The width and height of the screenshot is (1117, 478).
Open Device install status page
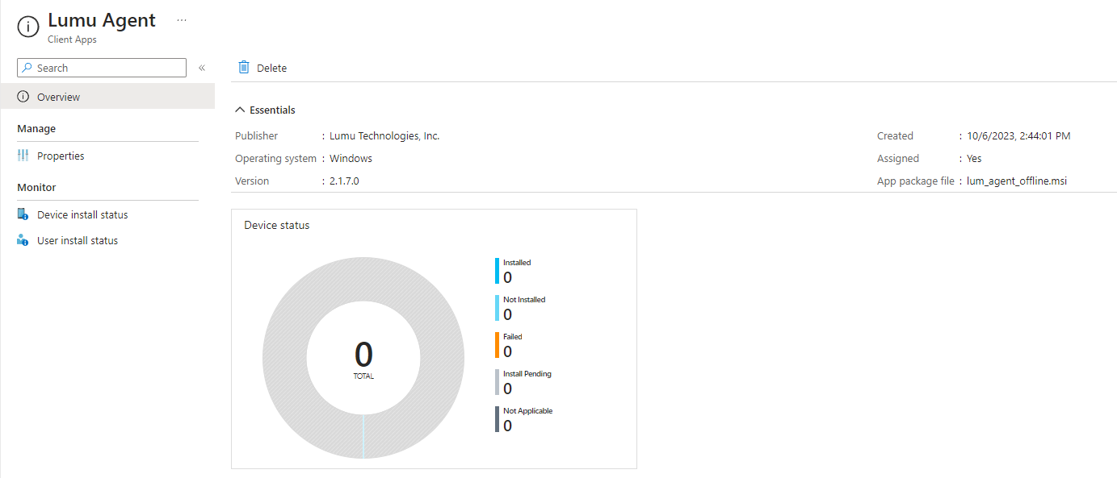click(x=82, y=214)
